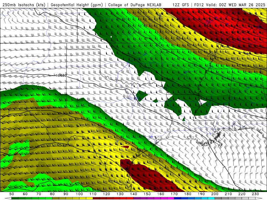Click the '140' legend value
The height and width of the screenshot is (200, 267).
coord(133,194)
